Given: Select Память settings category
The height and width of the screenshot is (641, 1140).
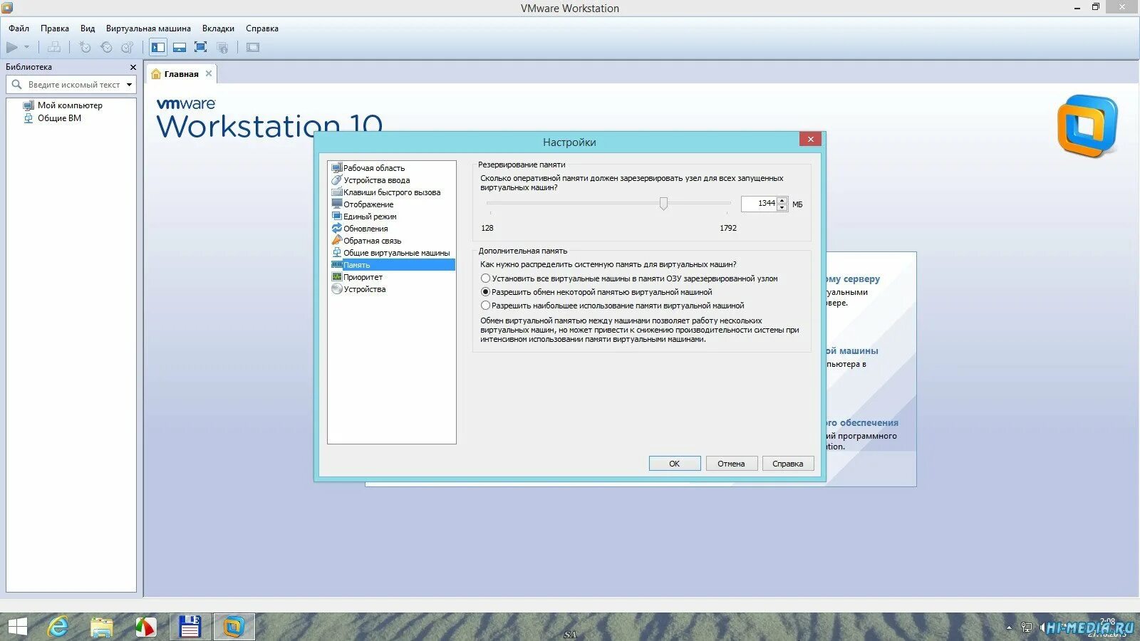Looking at the screenshot, I should (x=392, y=265).
